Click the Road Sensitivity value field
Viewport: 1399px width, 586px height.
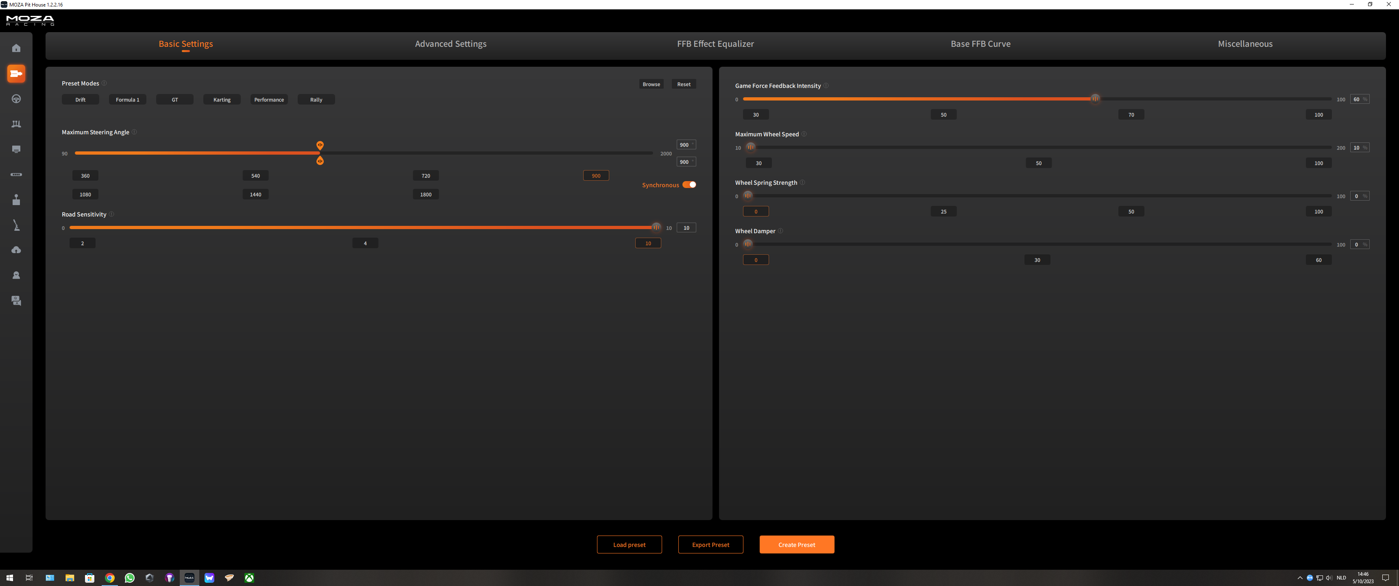[x=686, y=228]
